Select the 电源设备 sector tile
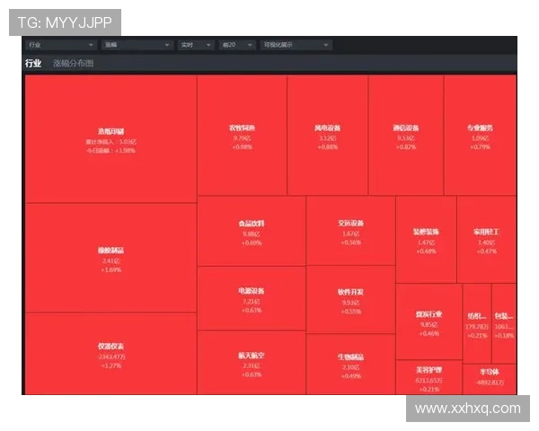 [251, 297]
